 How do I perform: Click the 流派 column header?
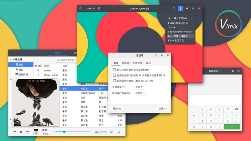(x=65, y=66)
